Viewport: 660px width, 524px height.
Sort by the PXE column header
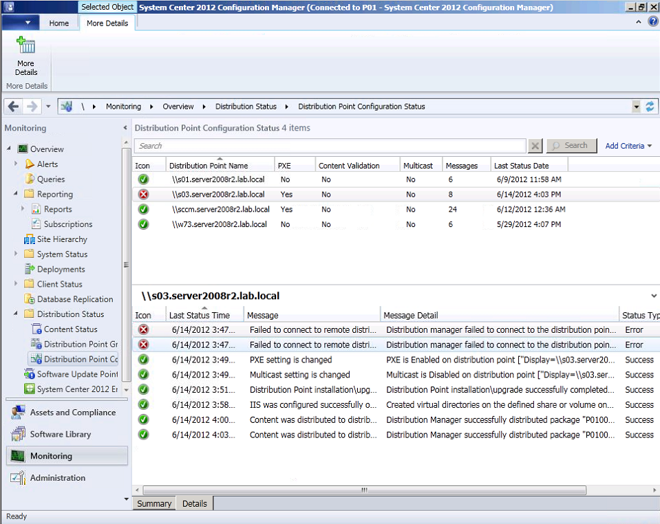pos(295,165)
